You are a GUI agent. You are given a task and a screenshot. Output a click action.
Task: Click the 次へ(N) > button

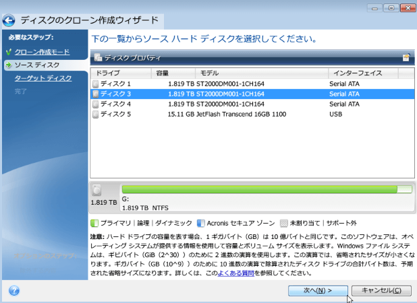pos(318,290)
